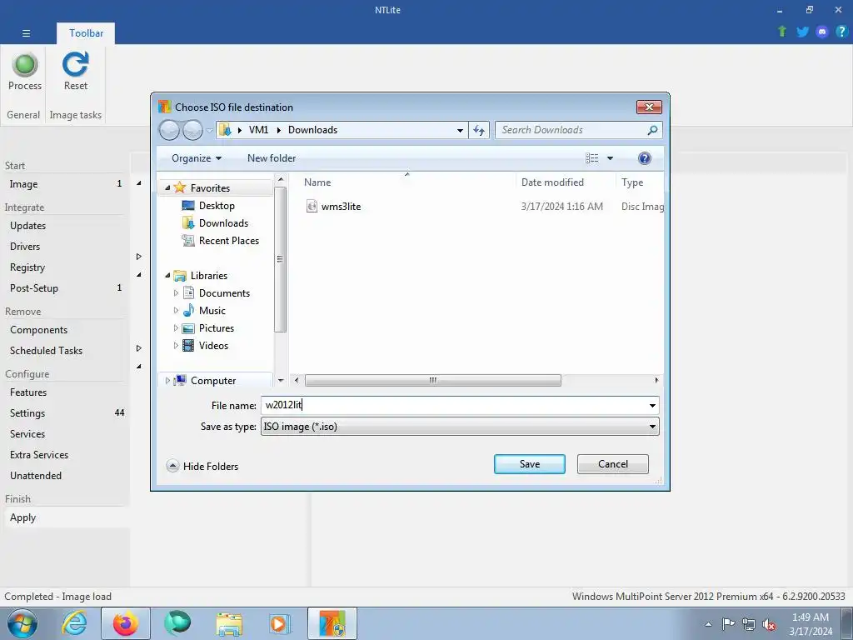The width and height of the screenshot is (853, 640).
Task: Click New folder button
Action: coord(272,158)
